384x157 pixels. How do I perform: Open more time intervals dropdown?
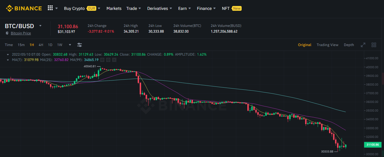(x=70, y=45)
